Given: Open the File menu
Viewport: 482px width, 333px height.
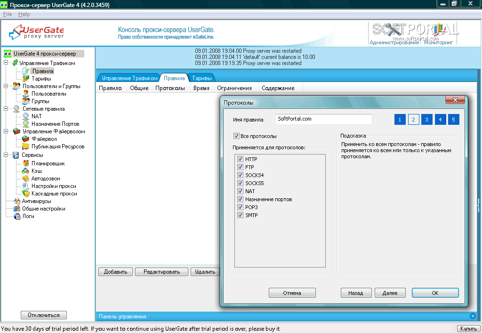Looking at the screenshot, I should tap(8, 14).
